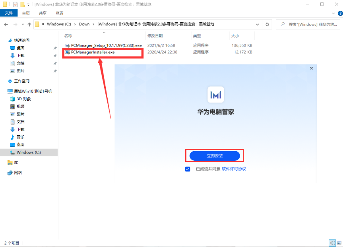Click the Forward navigation arrow
This screenshot has height=247, width=343.
point(16,25)
